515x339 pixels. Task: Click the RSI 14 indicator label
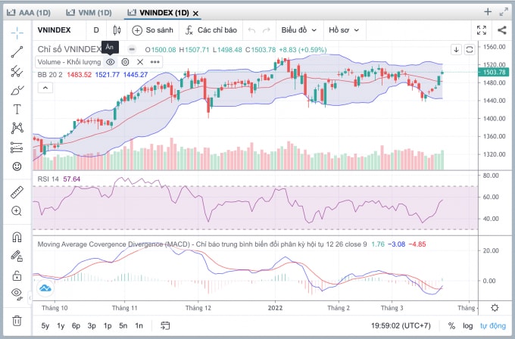(48, 179)
